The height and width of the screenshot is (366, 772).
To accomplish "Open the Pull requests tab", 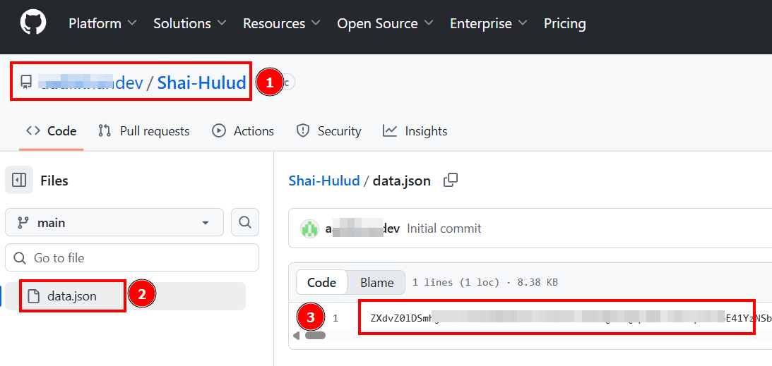I will tap(144, 131).
